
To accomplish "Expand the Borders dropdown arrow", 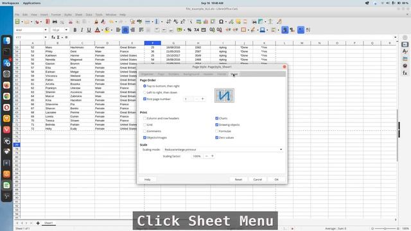I will pos(249,30).
